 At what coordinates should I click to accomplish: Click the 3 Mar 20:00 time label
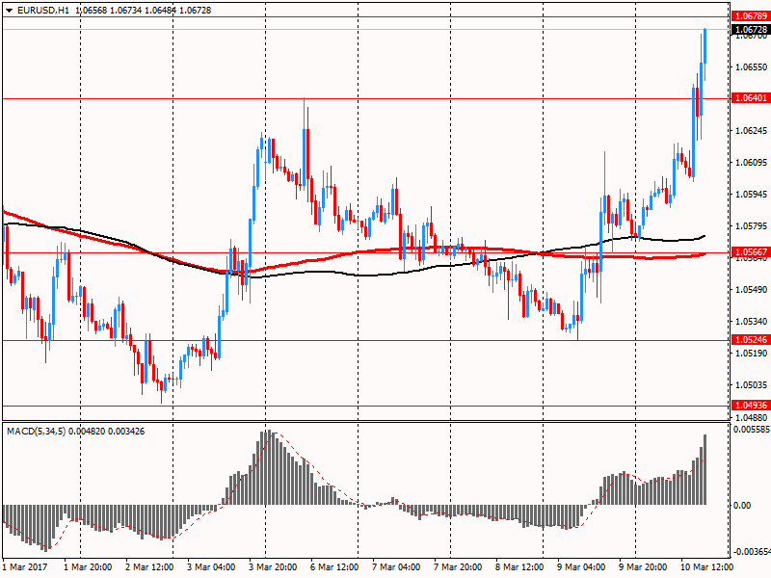273,567
